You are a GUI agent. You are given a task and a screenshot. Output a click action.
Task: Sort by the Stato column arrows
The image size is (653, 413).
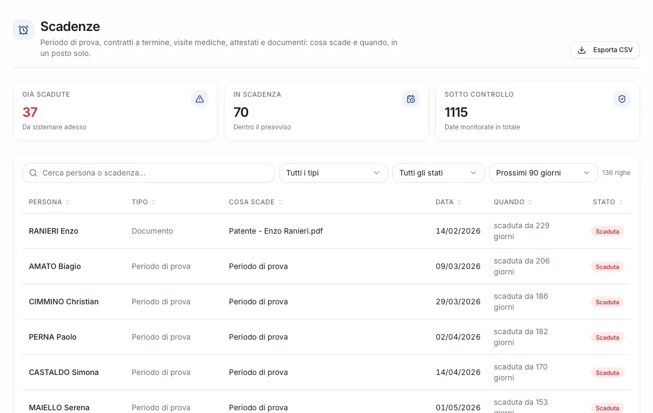[x=621, y=202]
